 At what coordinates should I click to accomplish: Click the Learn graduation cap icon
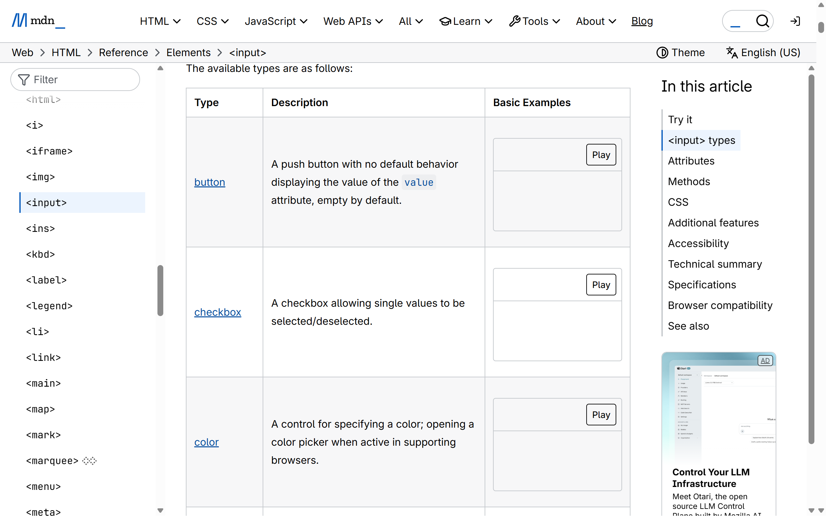[x=445, y=21]
